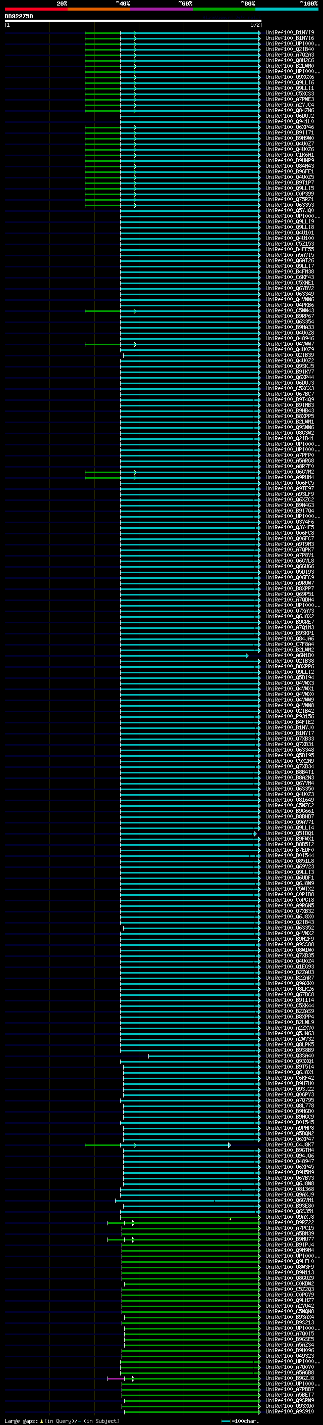Viewport: 323px width, 1425px height.
Task: Select hit UniRef100_A7PBB7
Action: pos(290,1389)
